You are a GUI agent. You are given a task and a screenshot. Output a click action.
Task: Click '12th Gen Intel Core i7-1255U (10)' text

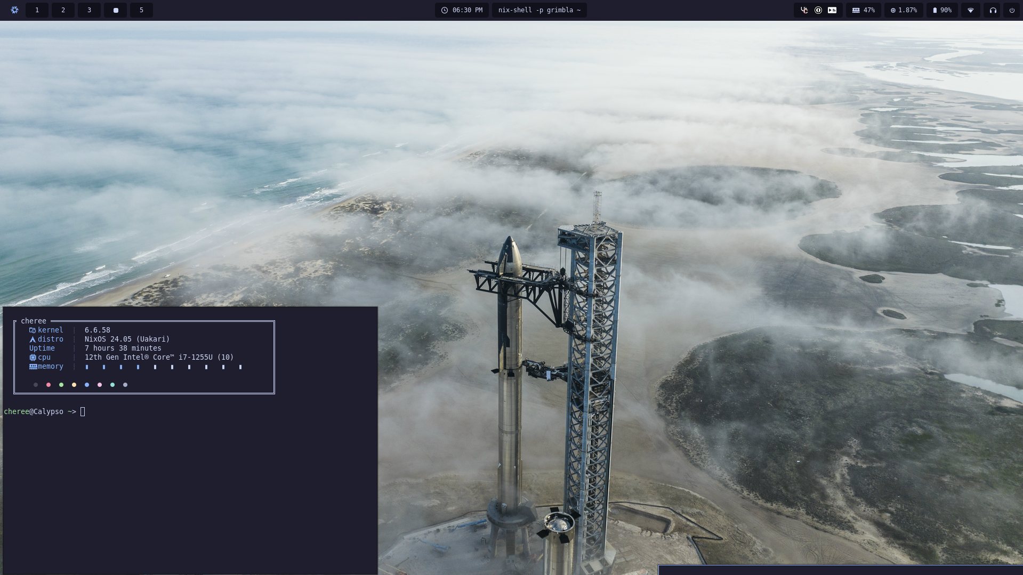pos(159,358)
